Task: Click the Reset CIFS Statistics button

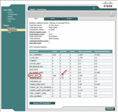Action: click(x=42, y=103)
